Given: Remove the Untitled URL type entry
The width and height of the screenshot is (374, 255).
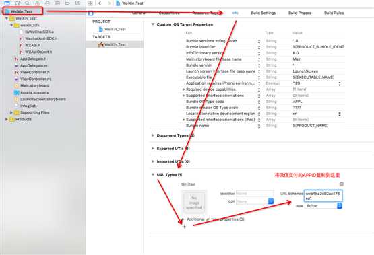Looking at the screenshot, I should [x=342, y=184].
